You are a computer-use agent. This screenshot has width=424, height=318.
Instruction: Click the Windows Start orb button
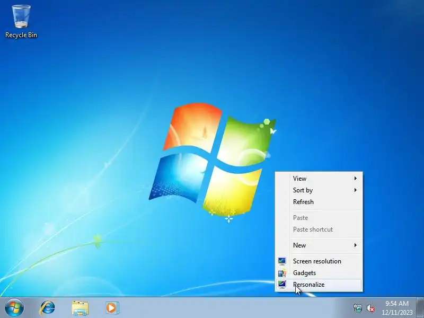(14, 308)
